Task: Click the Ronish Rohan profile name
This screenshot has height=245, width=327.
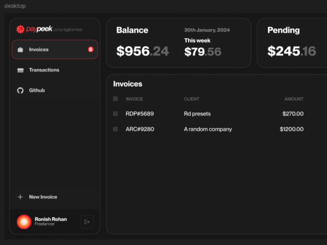Action: click(51, 219)
